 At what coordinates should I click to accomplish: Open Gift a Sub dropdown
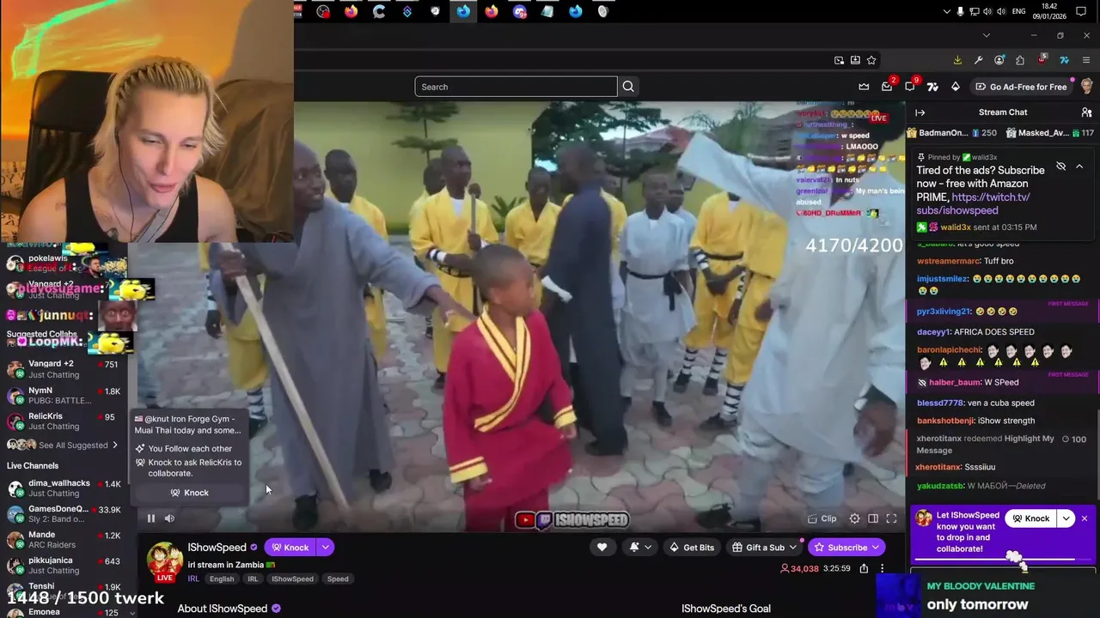point(764,548)
